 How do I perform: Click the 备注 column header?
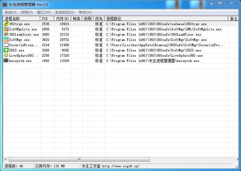pyautogui.click(x=234, y=19)
